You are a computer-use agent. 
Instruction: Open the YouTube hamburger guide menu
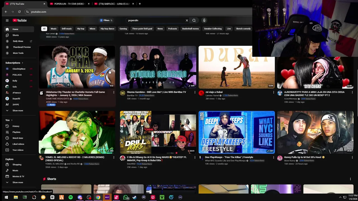[x=7, y=20]
